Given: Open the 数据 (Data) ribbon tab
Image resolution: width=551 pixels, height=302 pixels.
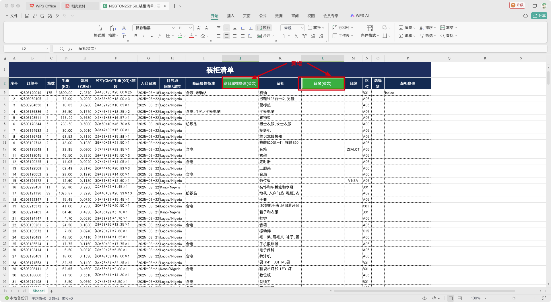Looking at the screenshot, I should click(x=279, y=16).
